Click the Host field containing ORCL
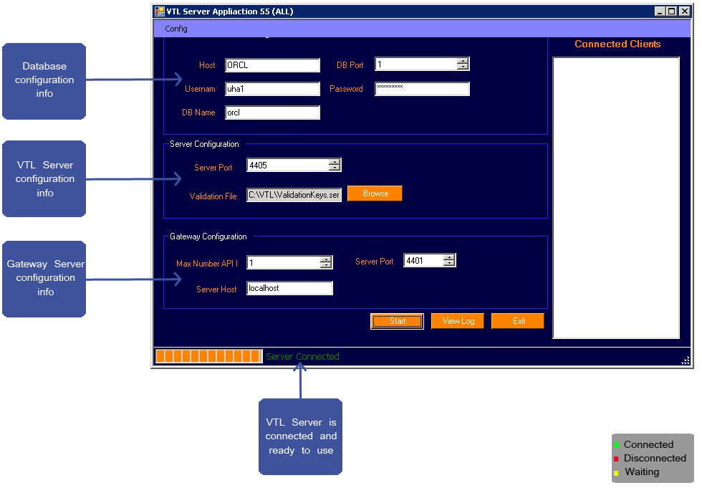This screenshot has width=702, height=488. pos(272,64)
